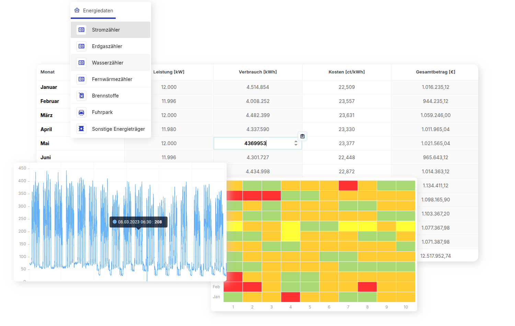Decrement the Mai consumption value with down arrow

pyautogui.click(x=296, y=145)
